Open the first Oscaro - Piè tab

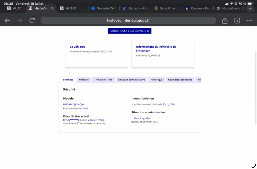pos(135,8)
